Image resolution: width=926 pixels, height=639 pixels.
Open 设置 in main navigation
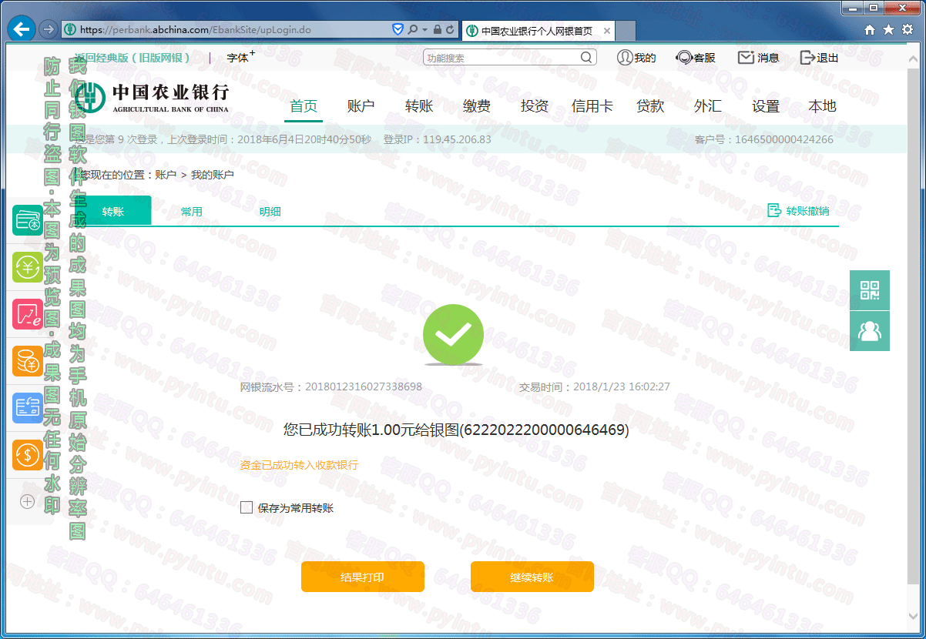tap(766, 107)
